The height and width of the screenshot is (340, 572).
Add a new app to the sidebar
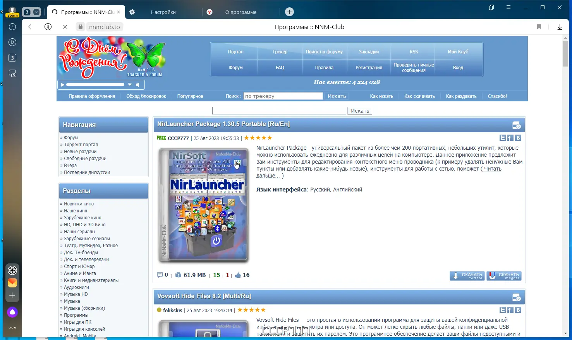[12, 296]
